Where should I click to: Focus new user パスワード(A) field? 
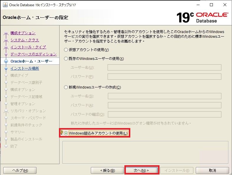pos(164,105)
